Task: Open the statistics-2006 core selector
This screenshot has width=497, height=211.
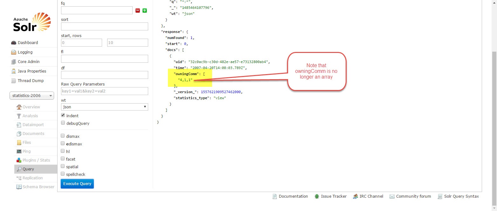Action: [x=32, y=96]
